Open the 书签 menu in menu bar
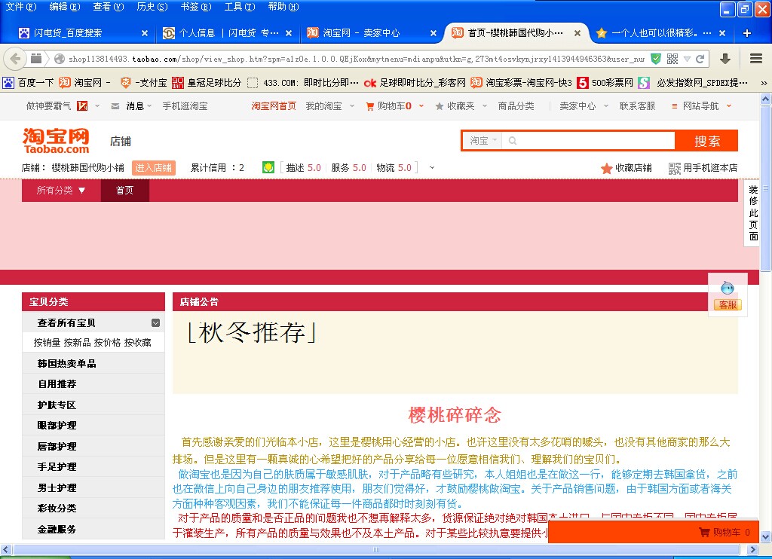The height and width of the screenshot is (559, 772). 194,7
